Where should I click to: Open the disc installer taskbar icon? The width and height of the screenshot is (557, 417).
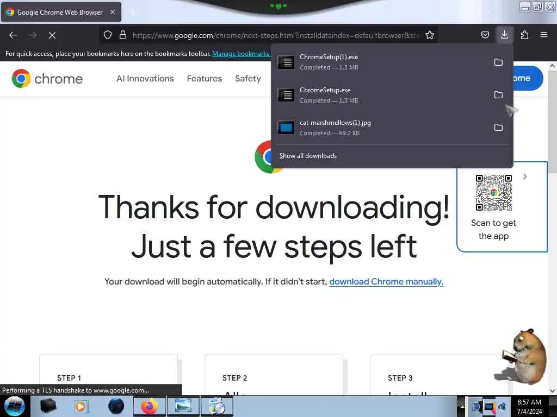click(x=217, y=406)
